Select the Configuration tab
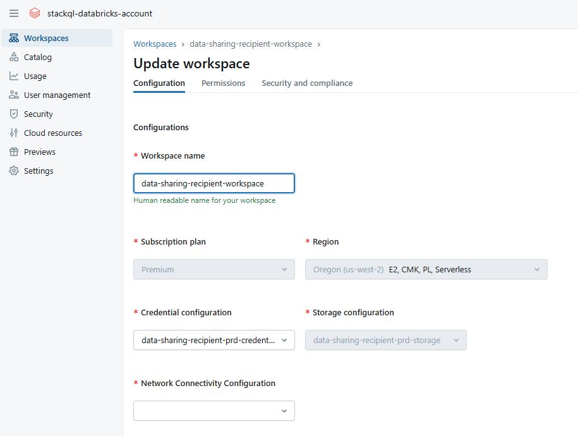This screenshot has width=578, height=436. click(x=159, y=83)
